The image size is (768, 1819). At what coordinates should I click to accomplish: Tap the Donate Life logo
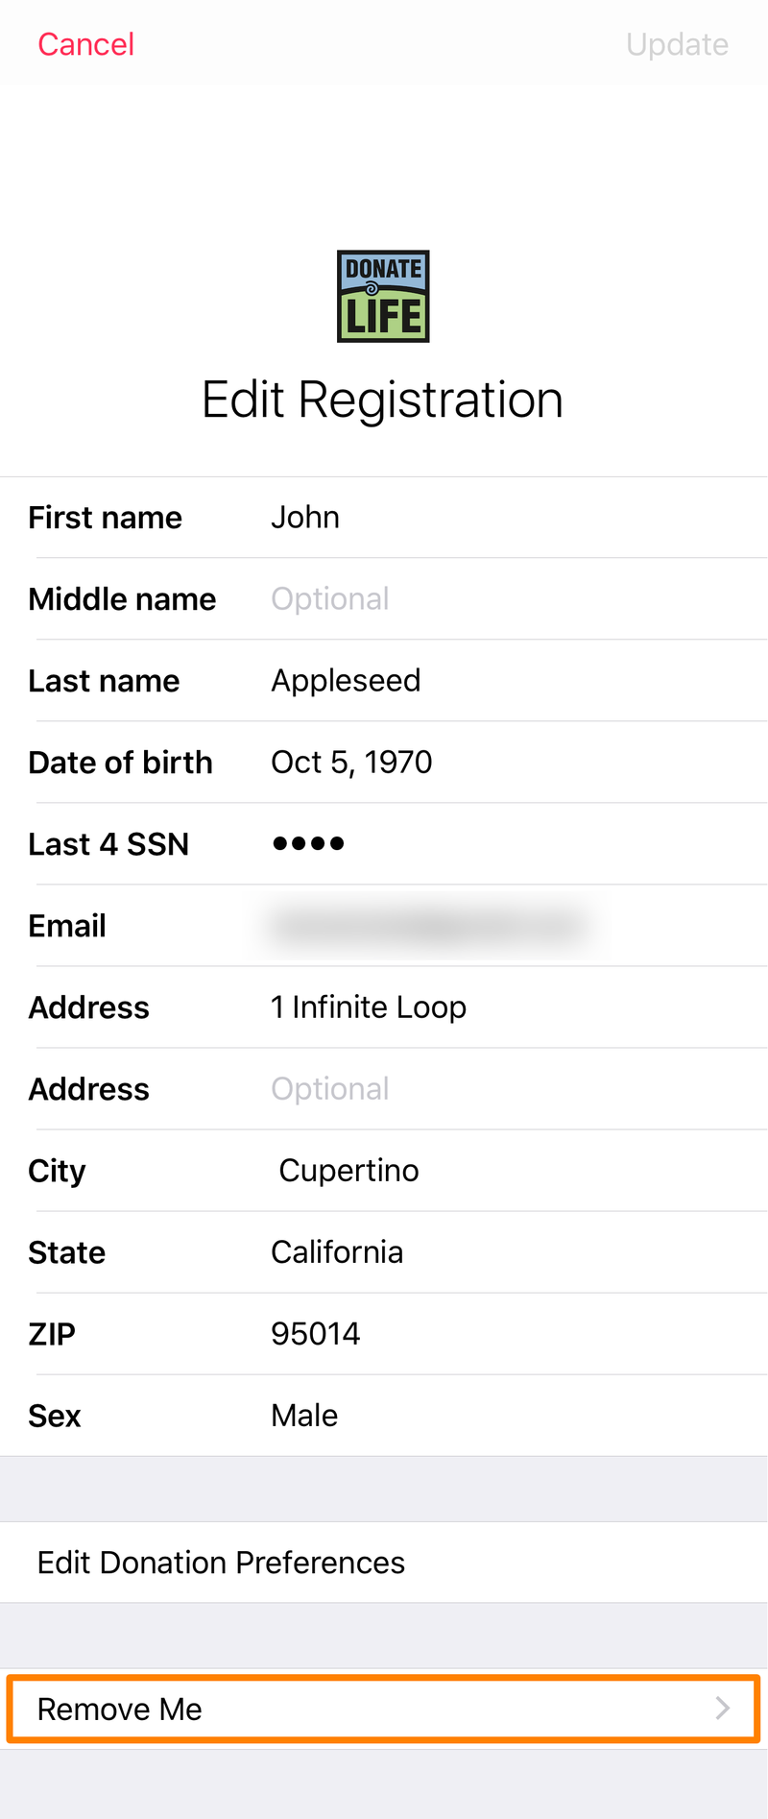pos(383,296)
